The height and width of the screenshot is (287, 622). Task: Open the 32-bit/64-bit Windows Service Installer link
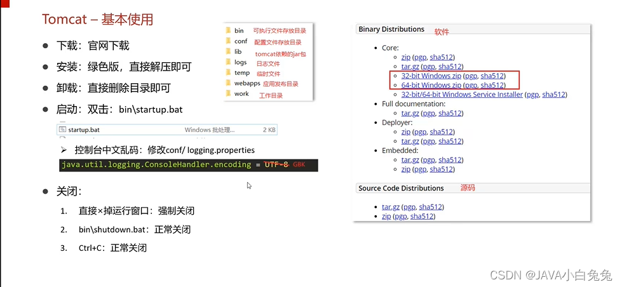tap(462, 95)
